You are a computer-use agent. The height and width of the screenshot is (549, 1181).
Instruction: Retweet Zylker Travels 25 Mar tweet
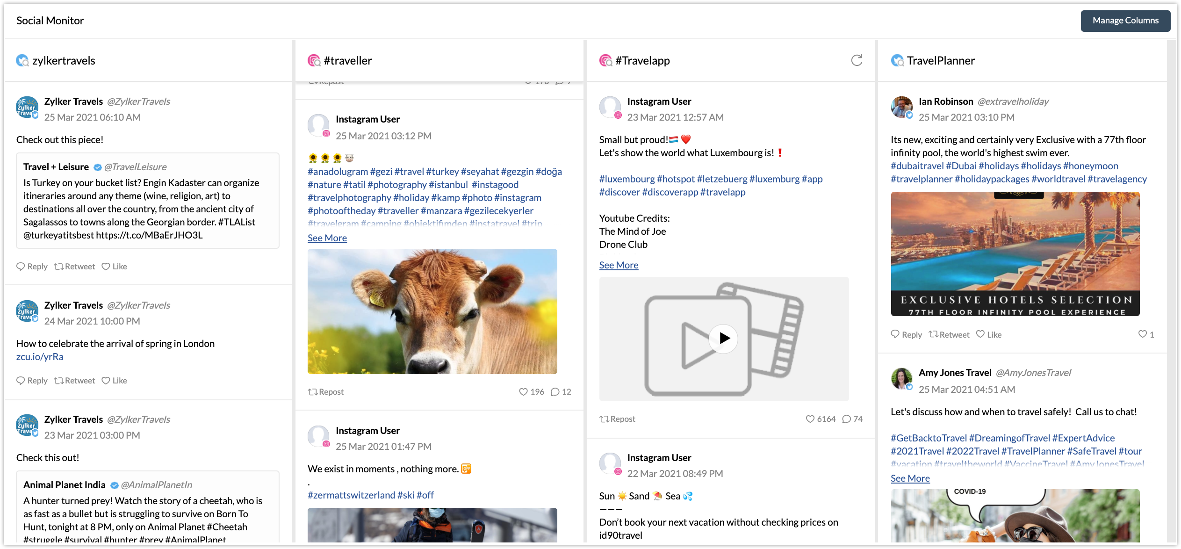click(x=74, y=267)
